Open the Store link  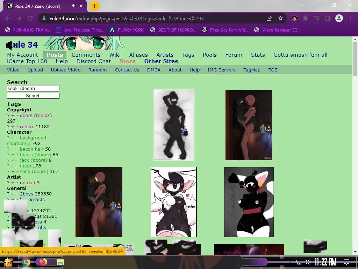click(127, 61)
